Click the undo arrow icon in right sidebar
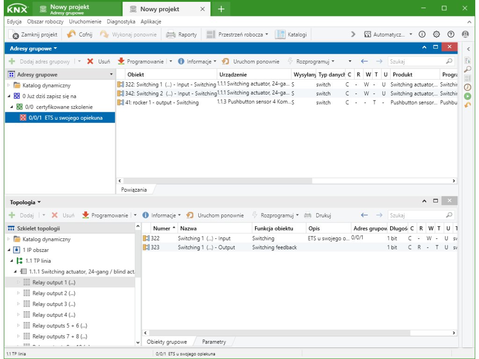This screenshot has width=479, height=359. point(467,105)
